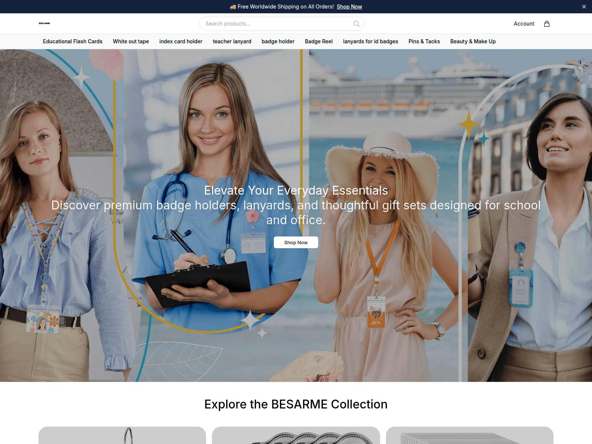Open the third collection product card
Viewport: 592px width, 444px height.
coord(470,435)
